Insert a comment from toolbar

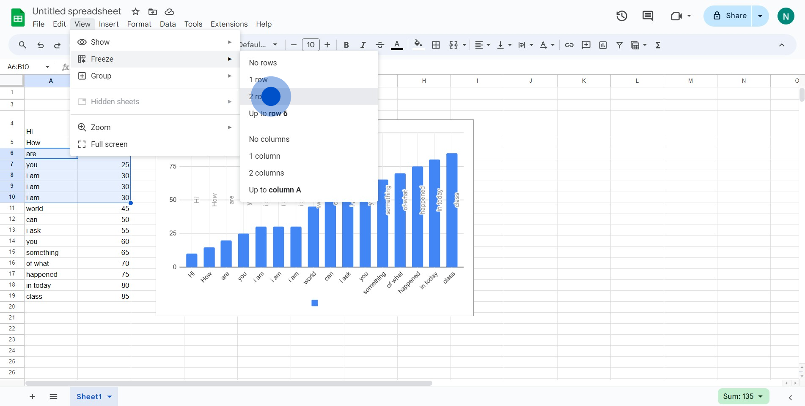(586, 45)
